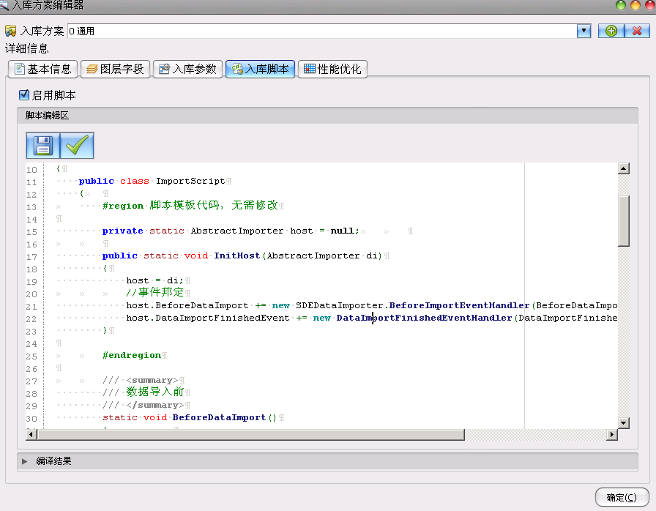Click the green maximize button in the title bar

click(621, 5)
